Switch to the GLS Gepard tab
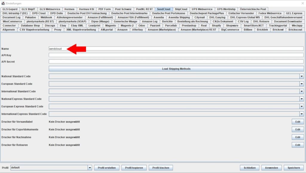Viewport: 306px width, 173px height. coord(10,9)
